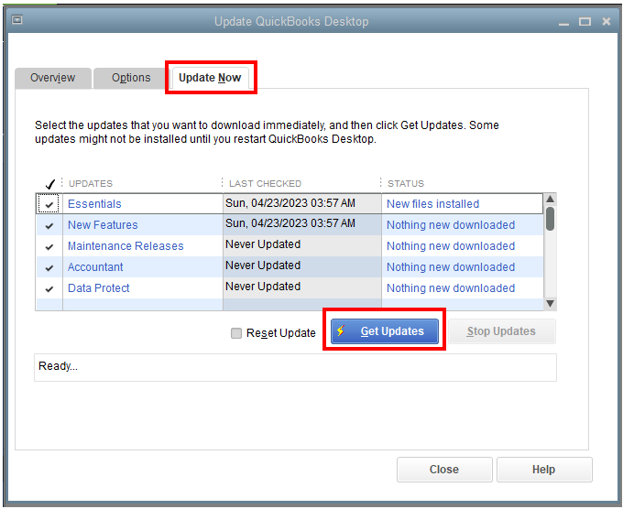The height and width of the screenshot is (509, 623).
Task: Uncheck the Data Protect update checkbox
Action: pyautogui.click(x=49, y=288)
